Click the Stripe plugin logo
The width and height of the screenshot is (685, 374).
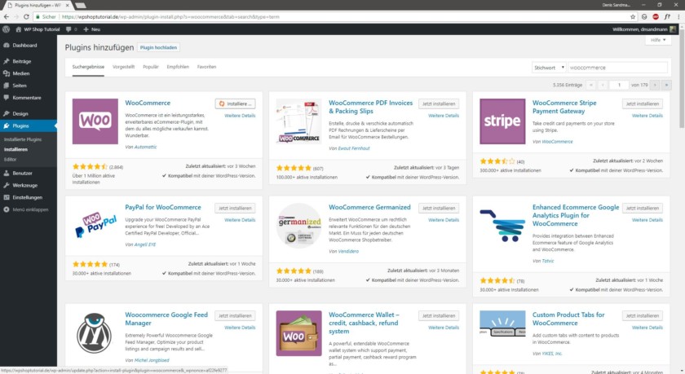[502, 121]
